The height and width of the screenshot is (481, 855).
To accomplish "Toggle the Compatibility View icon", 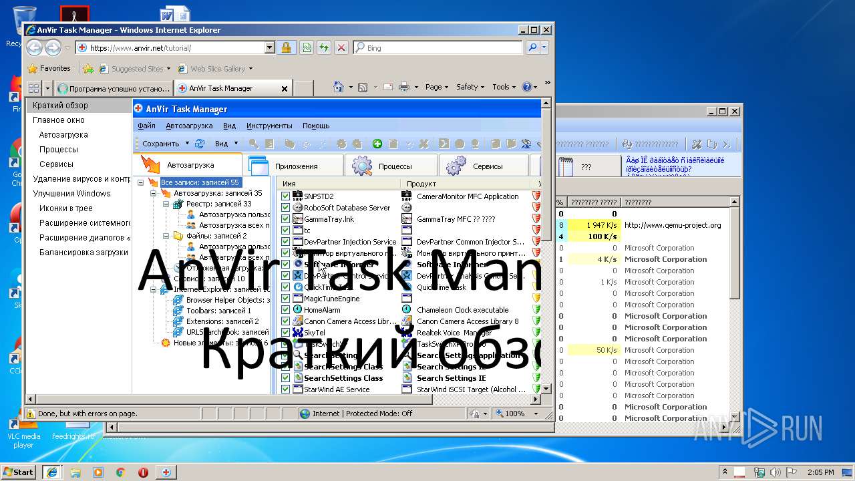I will pyautogui.click(x=306, y=47).
